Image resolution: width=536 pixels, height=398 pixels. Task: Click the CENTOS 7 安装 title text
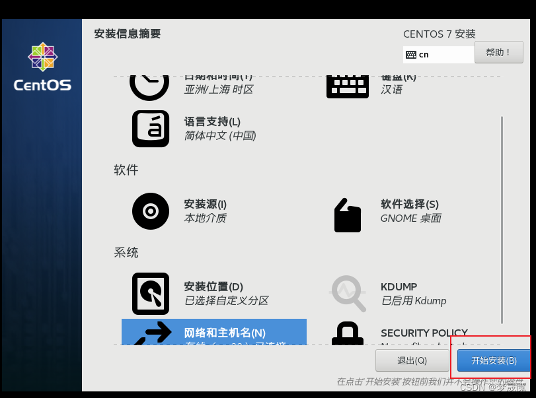tap(440, 34)
